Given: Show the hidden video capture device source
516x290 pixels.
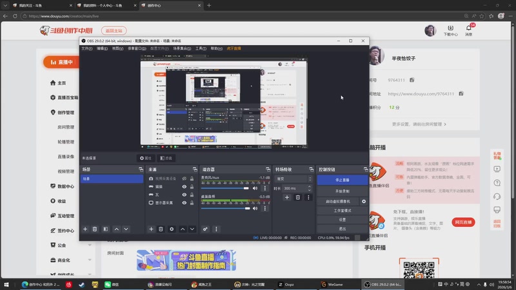Looking at the screenshot, I should click(184, 179).
